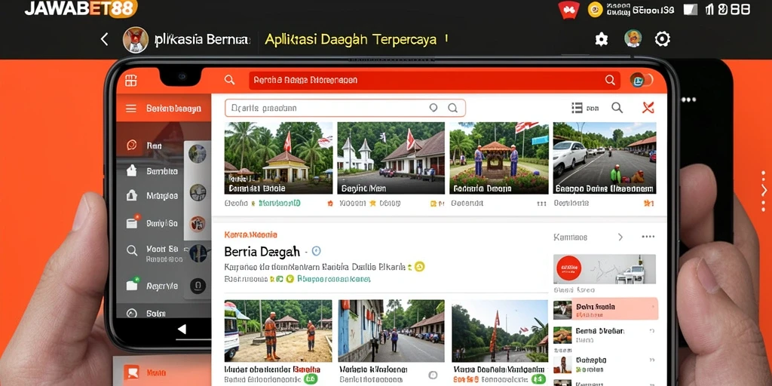This screenshot has height=386, width=772.
Task: Open the pavilion with palm trees thumbnail
Action: pos(279,158)
